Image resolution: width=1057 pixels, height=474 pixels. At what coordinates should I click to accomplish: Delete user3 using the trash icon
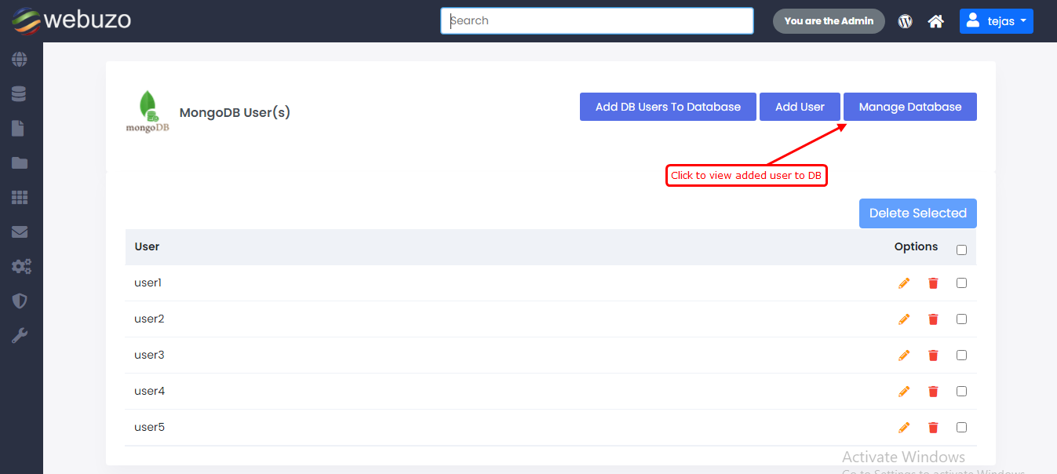click(x=933, y=355)
